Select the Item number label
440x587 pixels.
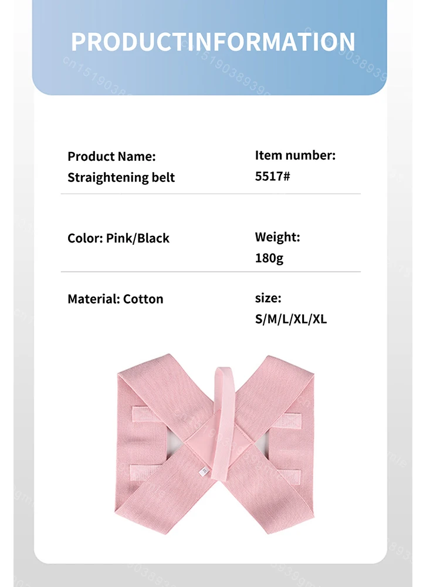point(295,155)
